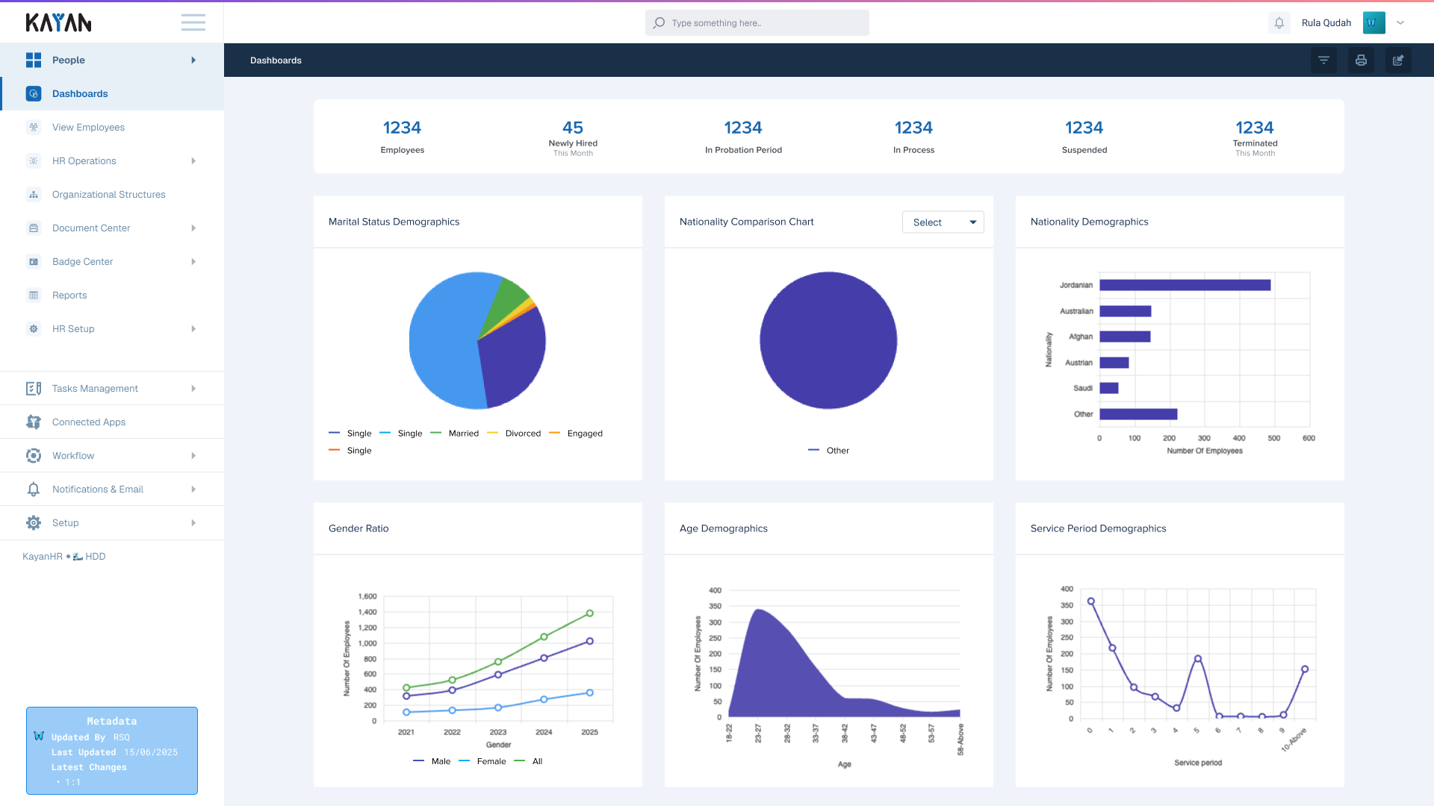Open the View Employees menu item
1434x806 pixels.
88,128
